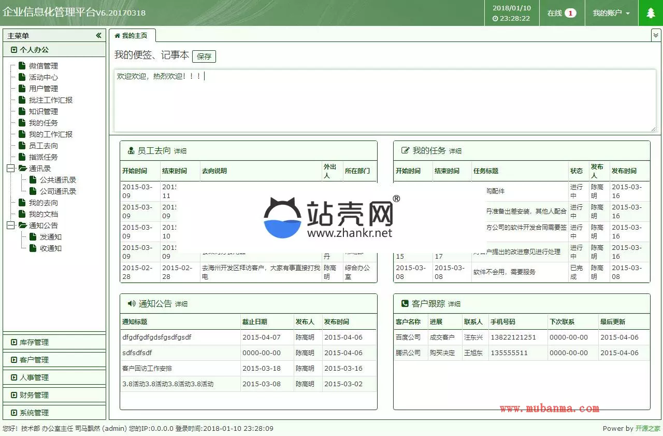The height and width of the screenshot is (436, 663).
Task: Click the home icon on 我的主页 tab
Action: point(117,36)
